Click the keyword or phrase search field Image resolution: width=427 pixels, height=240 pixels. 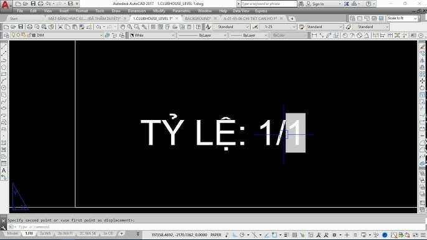click(269, 4)
